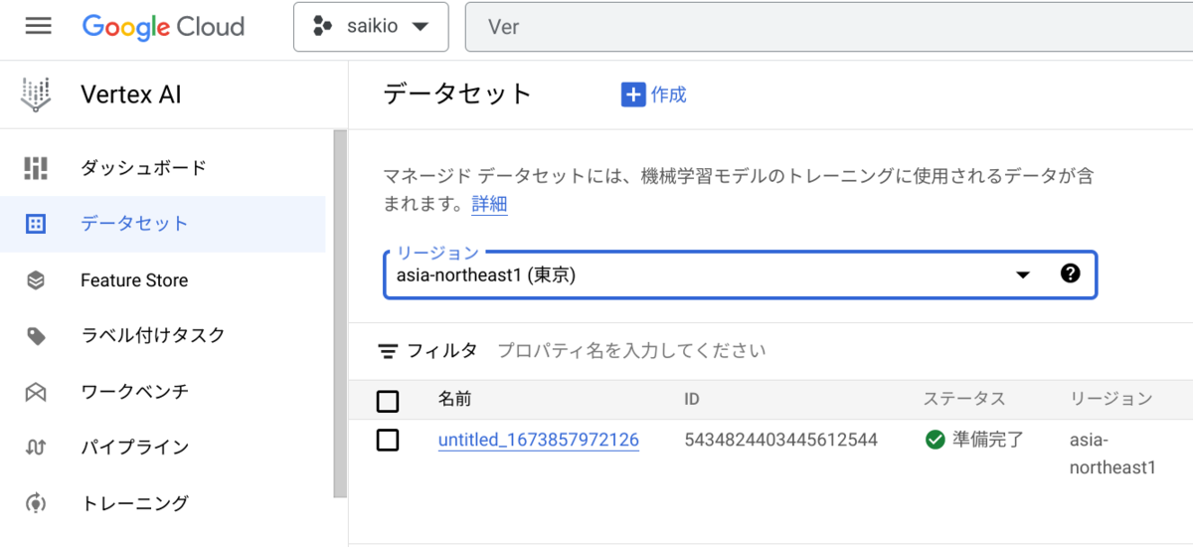The width and height of the screenshot is (1193, 547).
Task: Open Feature Store from the sidebar
Action: coord(134,280)
